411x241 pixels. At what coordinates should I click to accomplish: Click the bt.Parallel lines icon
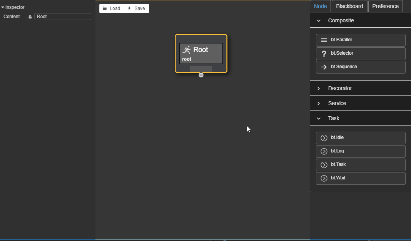tap(324, 40)
